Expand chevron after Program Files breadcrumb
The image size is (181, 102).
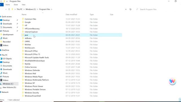pyautogui.click(x=51, y=9)
